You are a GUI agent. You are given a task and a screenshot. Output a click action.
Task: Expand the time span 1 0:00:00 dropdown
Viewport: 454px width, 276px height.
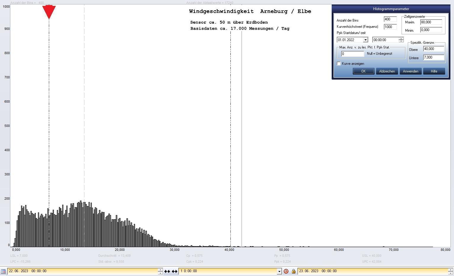pos(279,271)
